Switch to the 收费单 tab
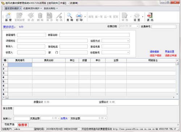The height and width of the screenshot is (132, 181). pos(23,125)
